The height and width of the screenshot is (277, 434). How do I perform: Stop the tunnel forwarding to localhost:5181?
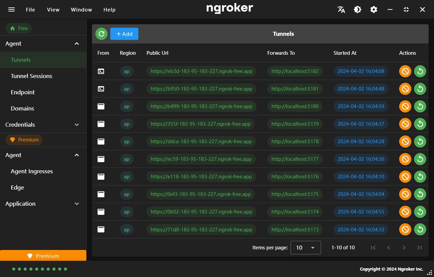(x=405, y=89)
